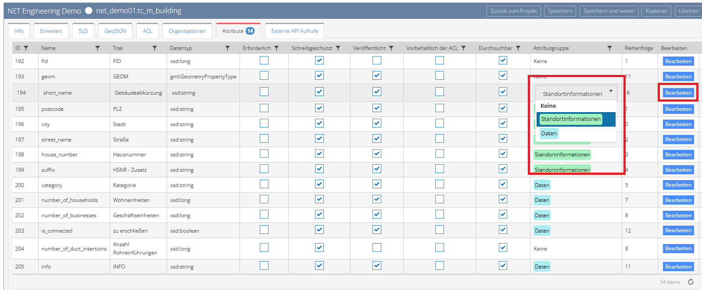Open the Name column filter icon
The height and width of the screenshot is (290, 702).
coord(97,48)
